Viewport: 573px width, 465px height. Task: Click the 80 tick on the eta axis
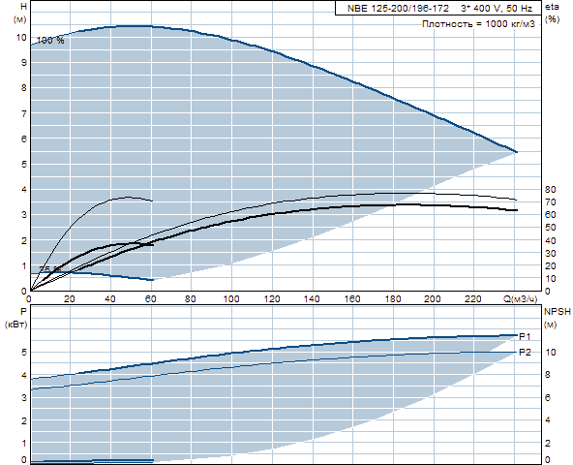point(551,190)
